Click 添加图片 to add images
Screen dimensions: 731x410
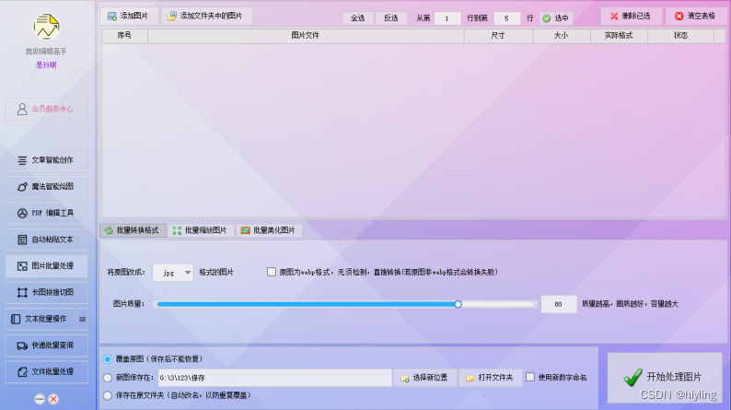[129, 16]
